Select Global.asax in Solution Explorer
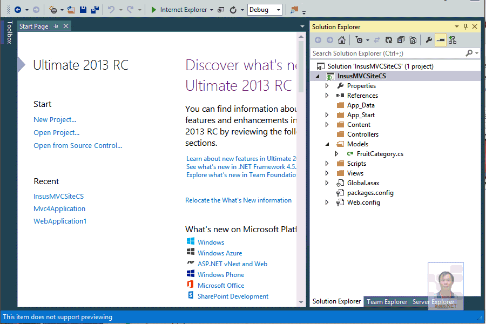Viewport: 486px width, 324px height. [x=363, y=183]
